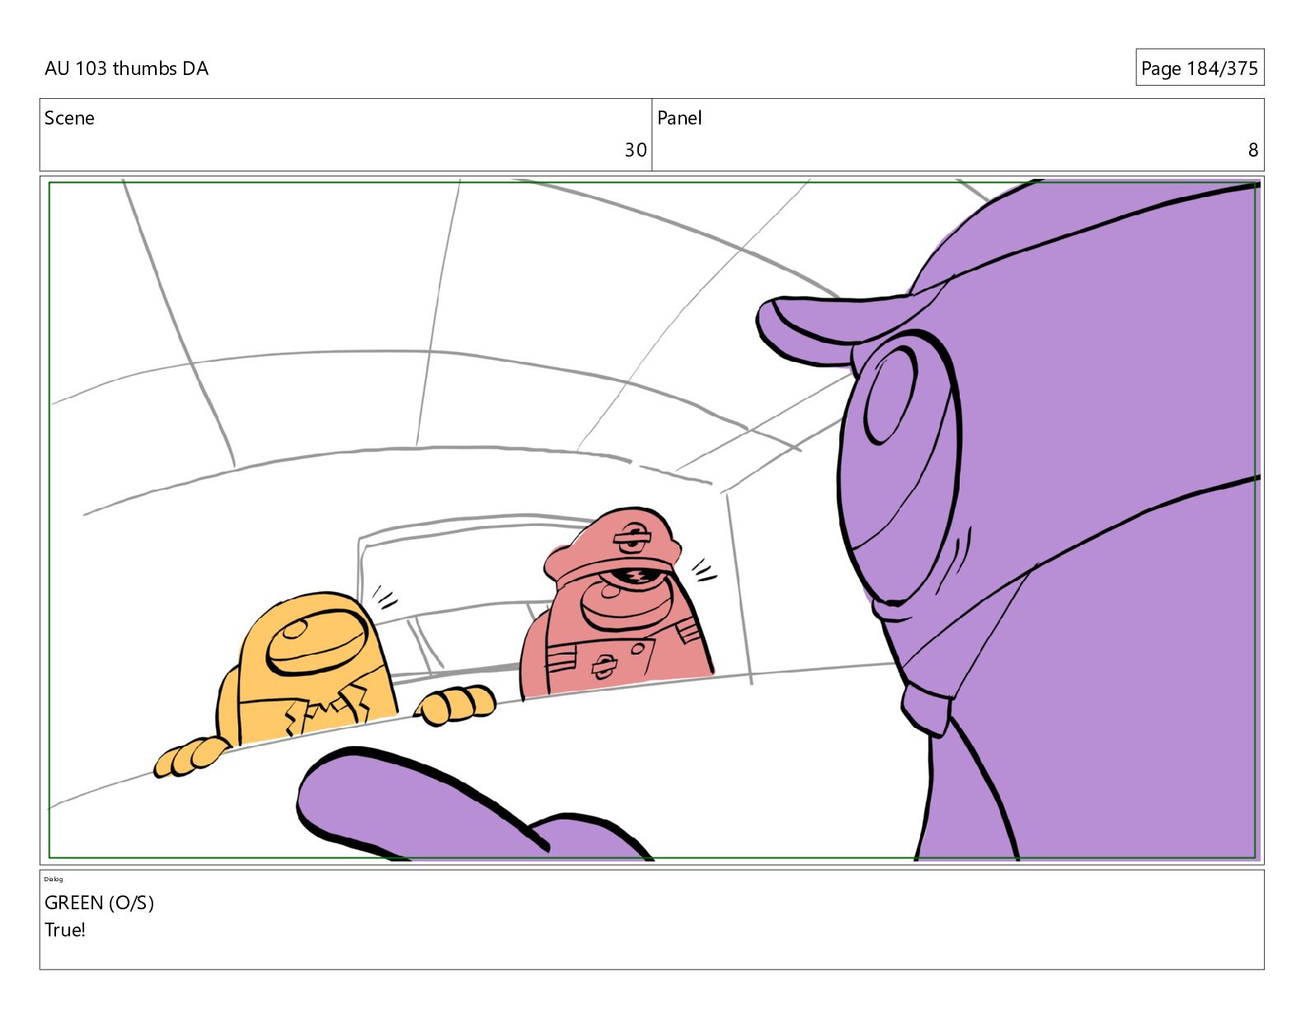Image resolution: width=1306 pixels, height=1009 pixels.
Task: Click the 'True!' dialog text
Action: (x=65, y=930)
